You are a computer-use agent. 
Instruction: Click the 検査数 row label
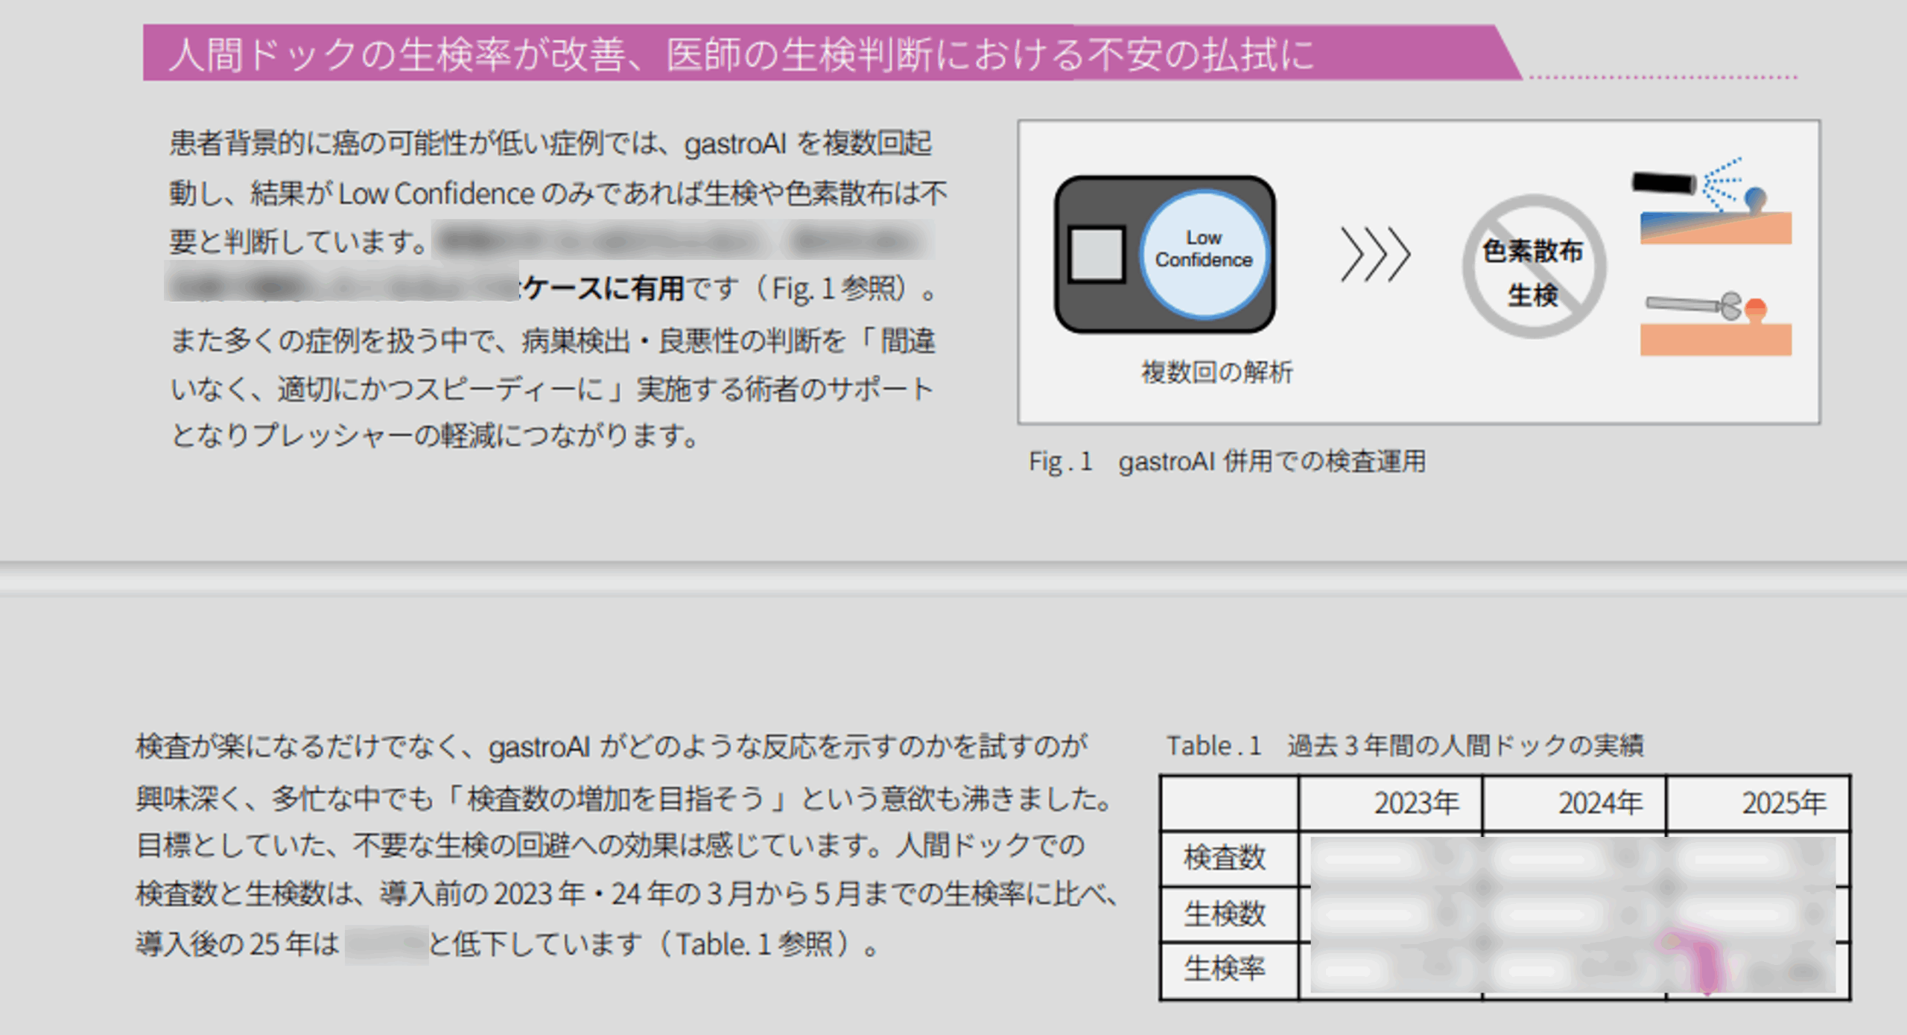click(x=1225, y=858)
